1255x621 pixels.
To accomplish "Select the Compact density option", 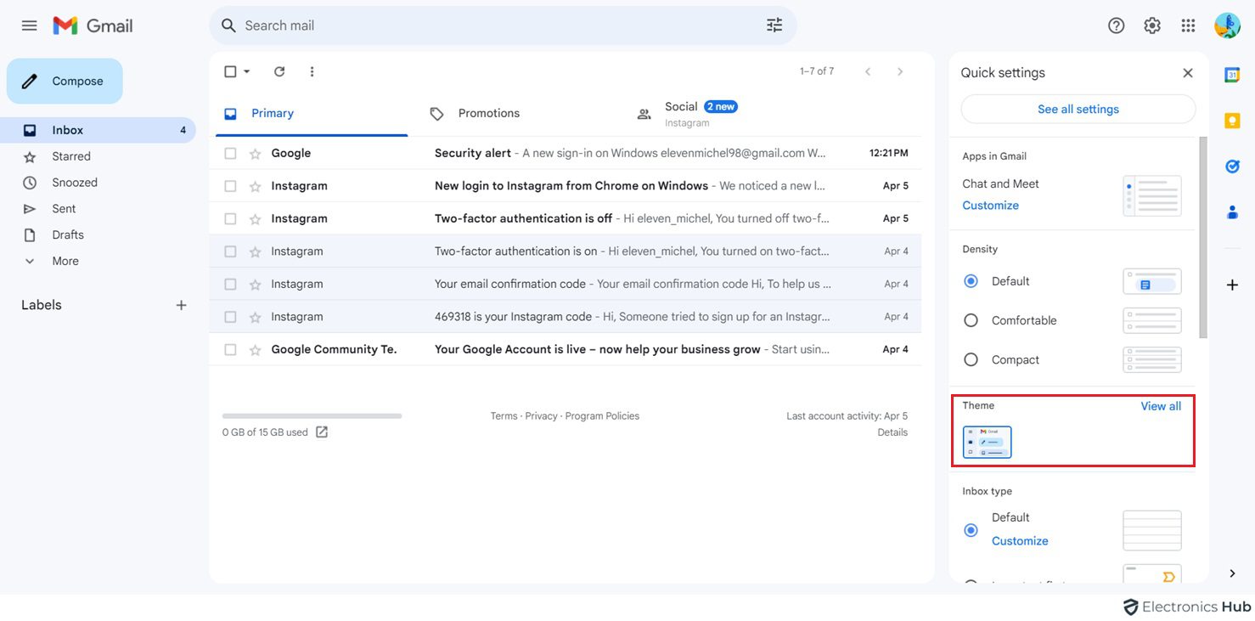I will tap(971, 359).
